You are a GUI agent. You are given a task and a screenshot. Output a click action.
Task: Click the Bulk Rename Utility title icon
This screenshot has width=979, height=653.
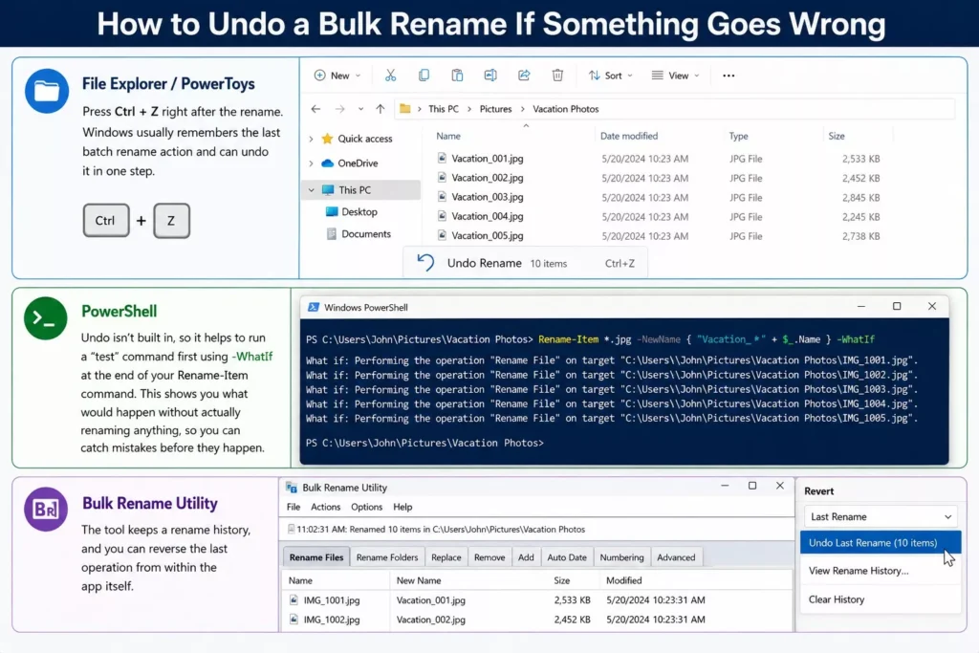click(x=291, y=488)
